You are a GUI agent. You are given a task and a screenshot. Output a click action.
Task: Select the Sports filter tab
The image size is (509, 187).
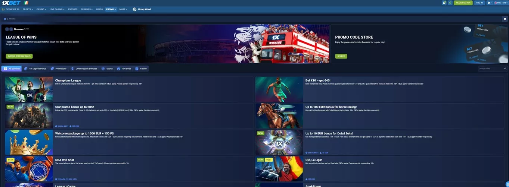107,69
